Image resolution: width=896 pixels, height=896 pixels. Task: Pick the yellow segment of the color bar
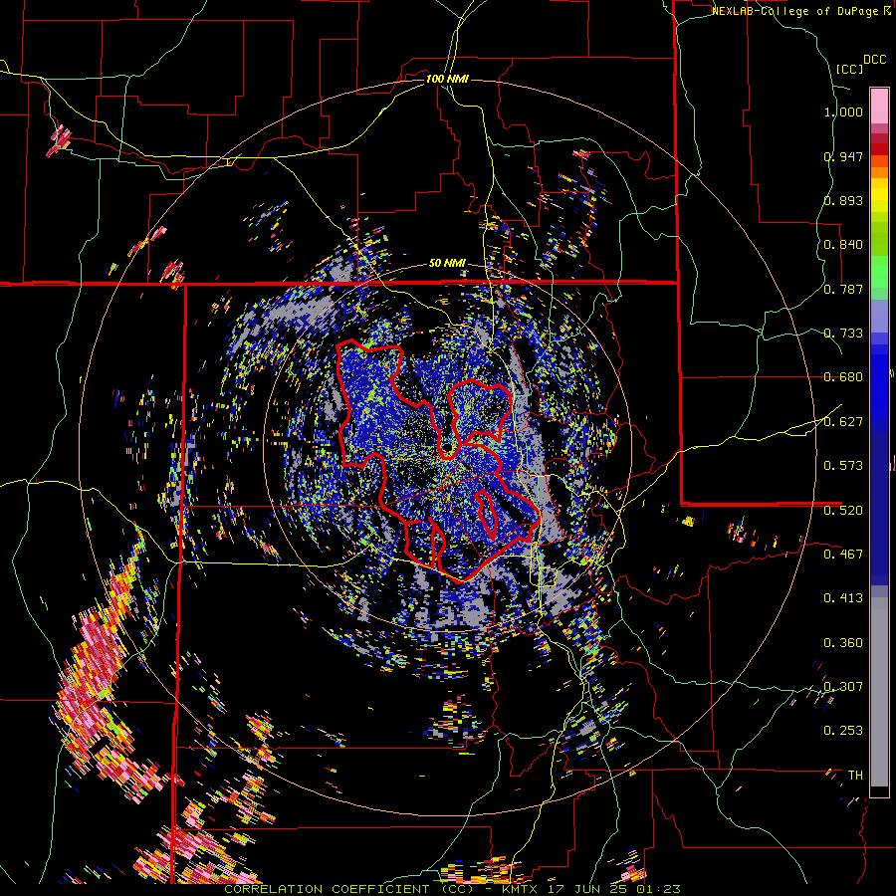879,195
